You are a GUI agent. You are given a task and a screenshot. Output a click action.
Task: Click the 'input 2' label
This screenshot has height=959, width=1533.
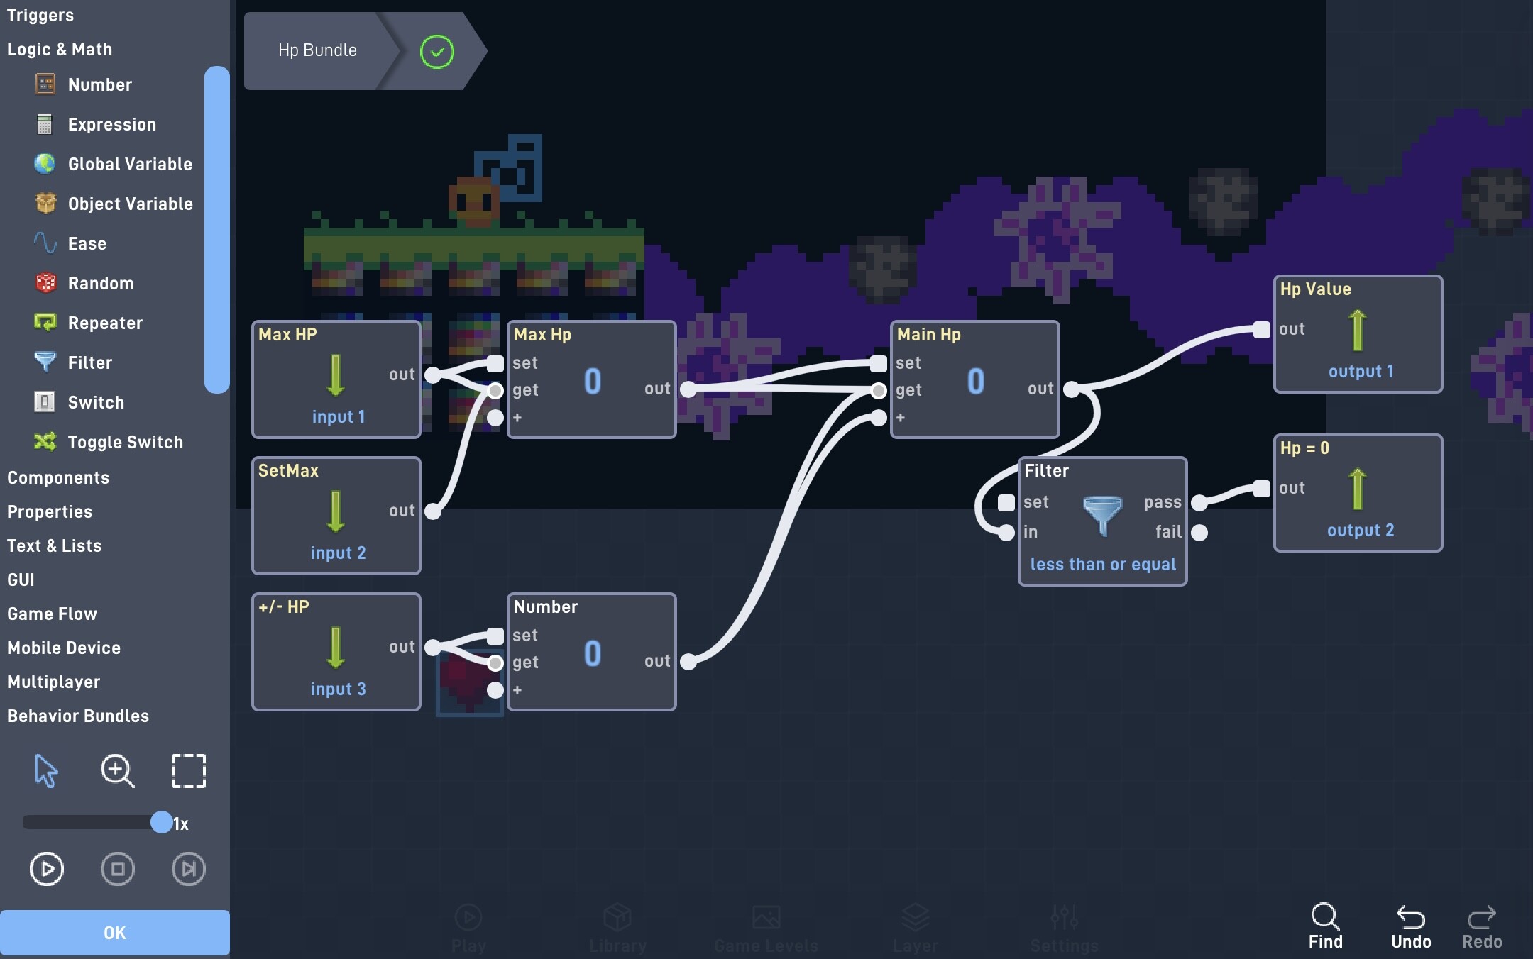pos(339,553)
